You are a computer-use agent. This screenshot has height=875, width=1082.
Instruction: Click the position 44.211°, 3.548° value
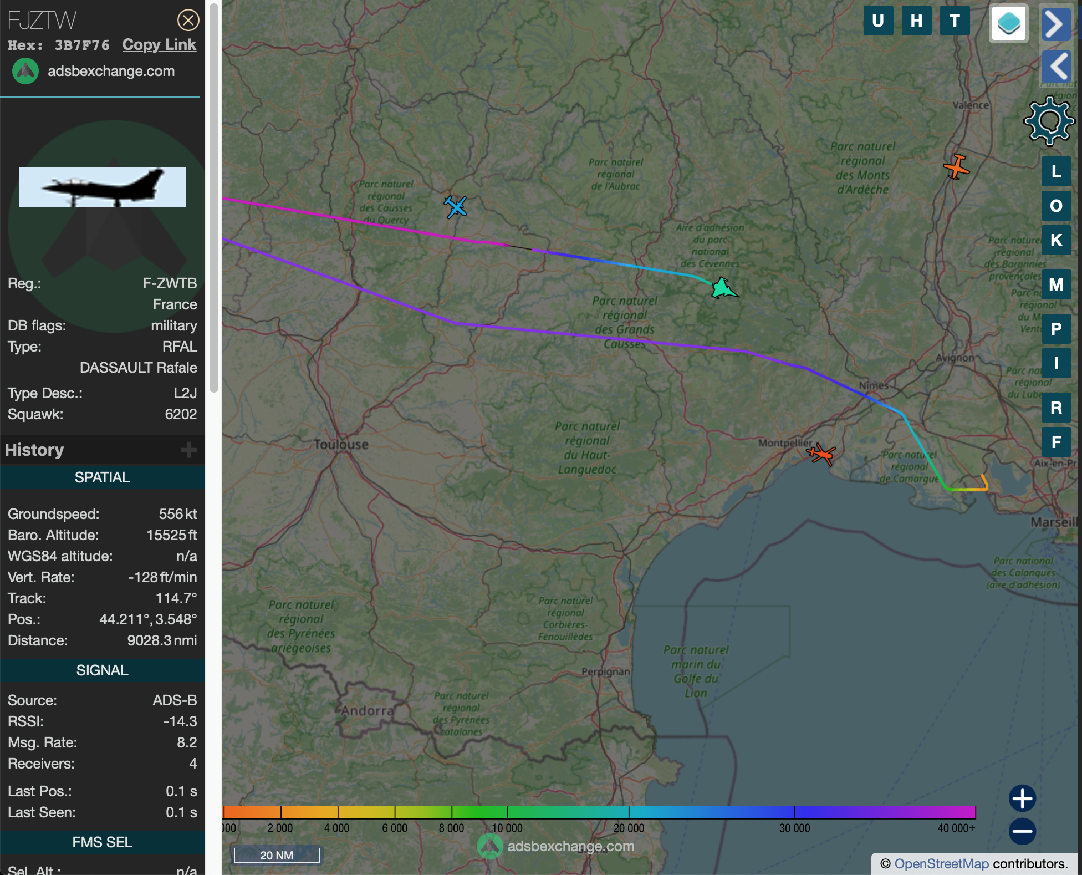pyautogui.click(x=148, y=619)
